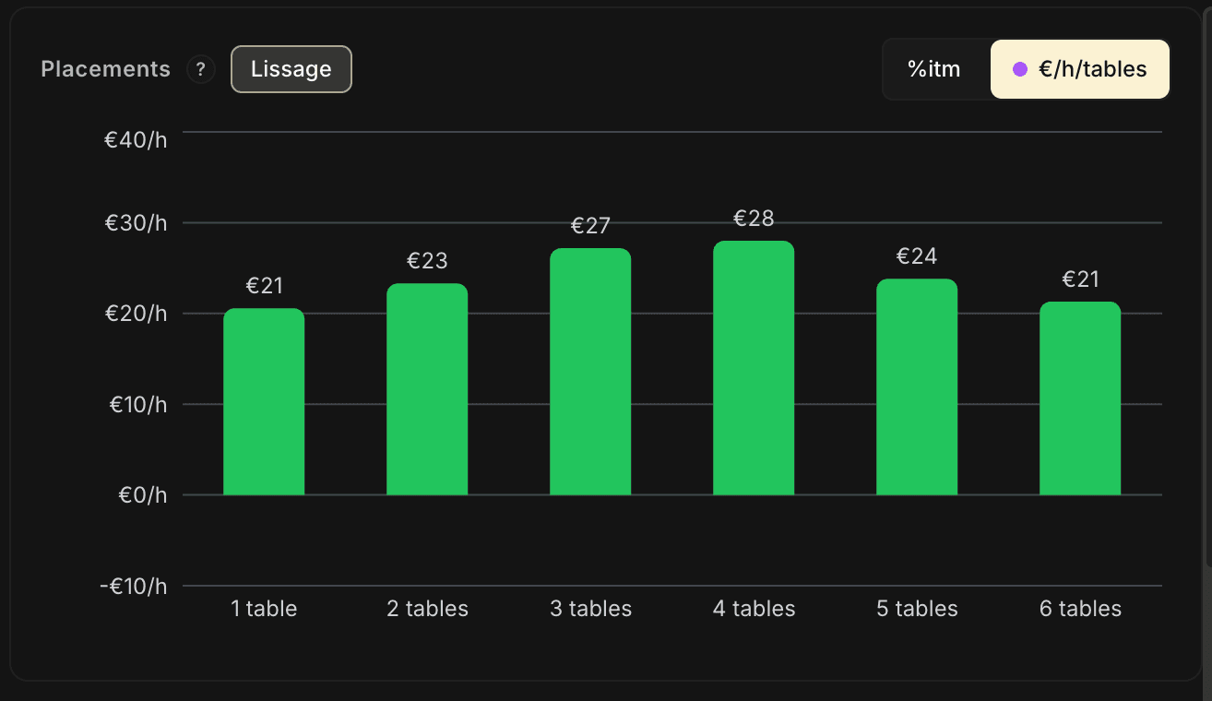The height and width of the screenshot is (701, 1212).
Task: Click the Placements title text
Action: (106, 69)
